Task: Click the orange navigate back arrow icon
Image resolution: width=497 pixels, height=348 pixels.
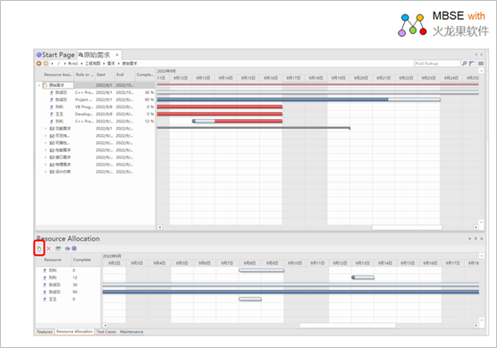Action: (39, 64)
